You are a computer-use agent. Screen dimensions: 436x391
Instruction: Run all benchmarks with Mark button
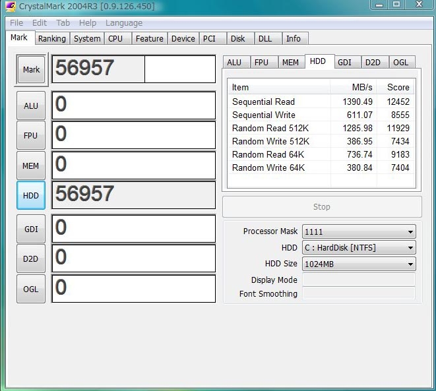(31, 70)
